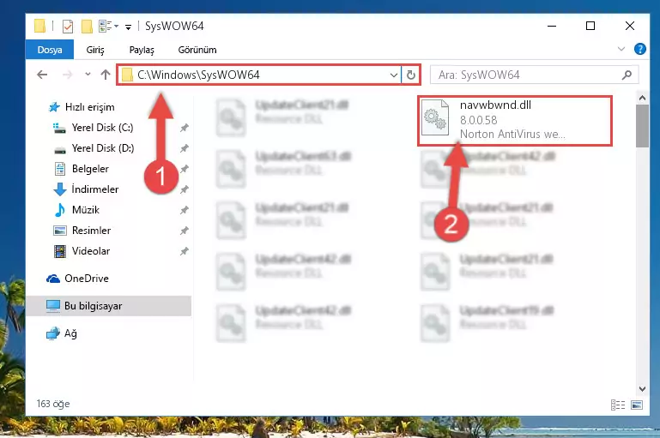
Task: Open the Customize Quick Access Toolbar dropdown
Action: [x=128, y=27]
